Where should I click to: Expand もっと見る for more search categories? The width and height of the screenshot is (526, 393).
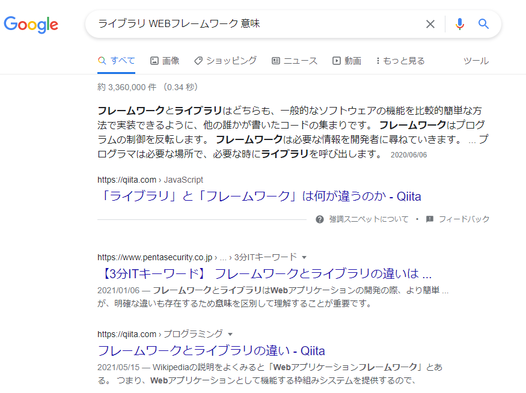pos(400,61)
